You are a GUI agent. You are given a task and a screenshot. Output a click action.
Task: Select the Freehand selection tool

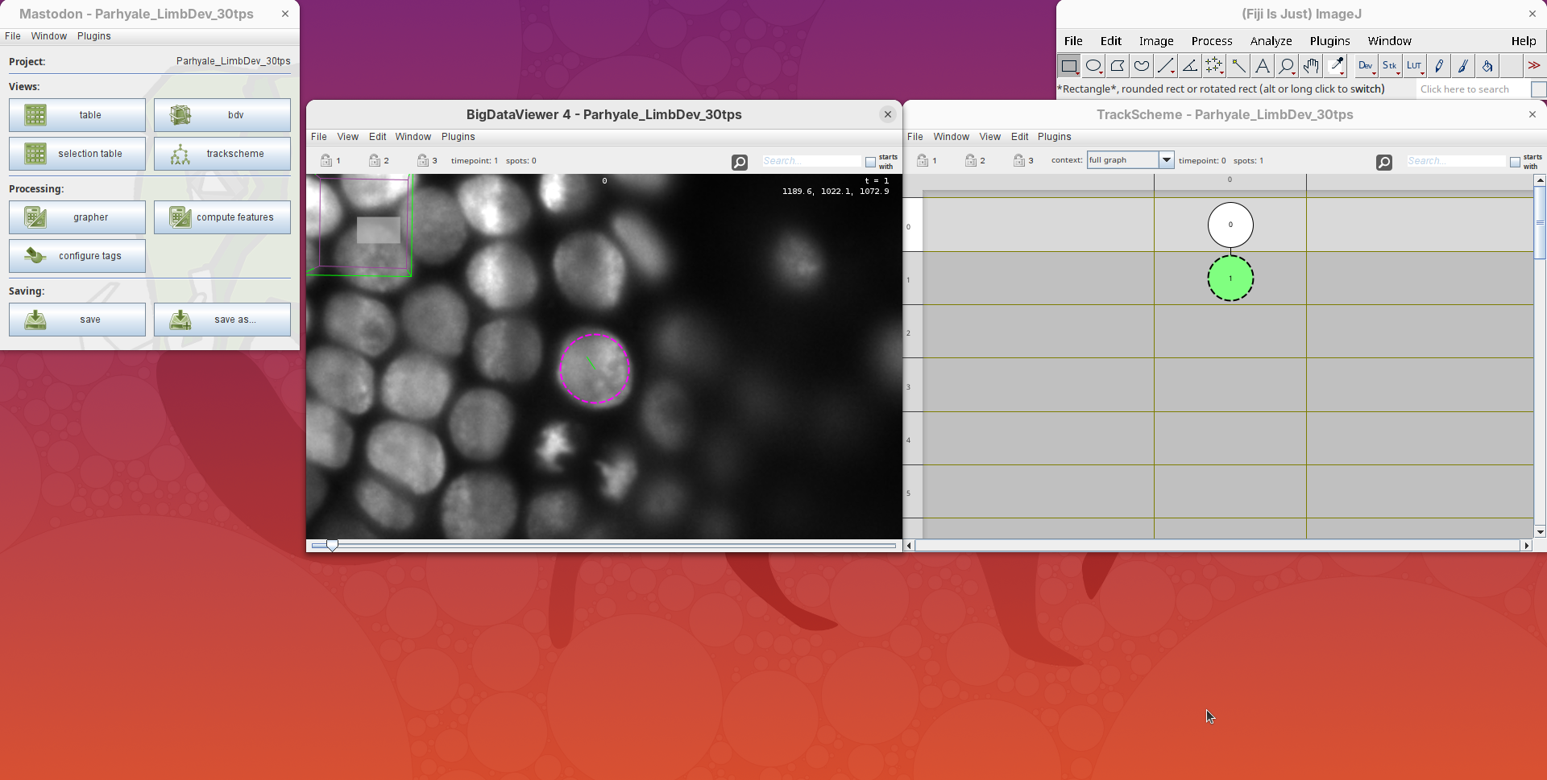pos(1141,66)
